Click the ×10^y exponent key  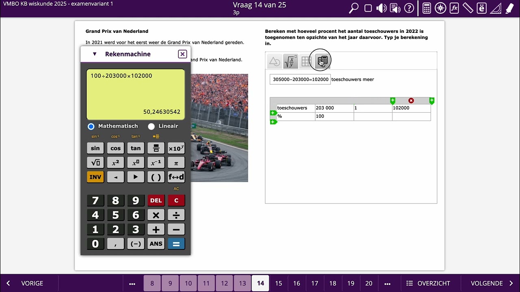coord(176,148)
